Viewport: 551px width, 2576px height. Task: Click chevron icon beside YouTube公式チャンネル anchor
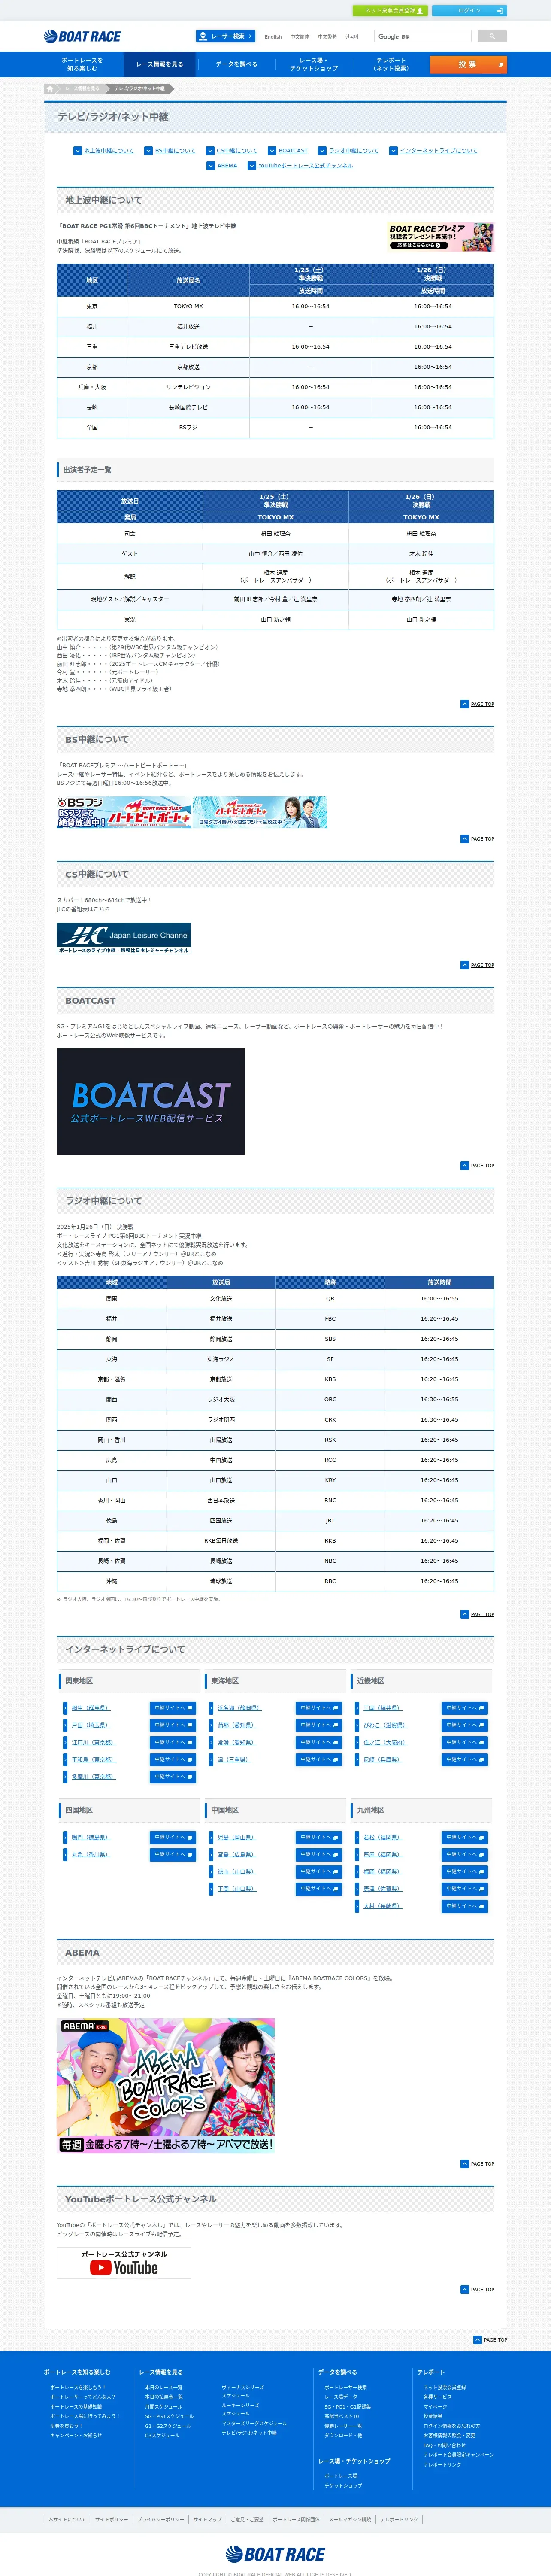click(251, 166)
